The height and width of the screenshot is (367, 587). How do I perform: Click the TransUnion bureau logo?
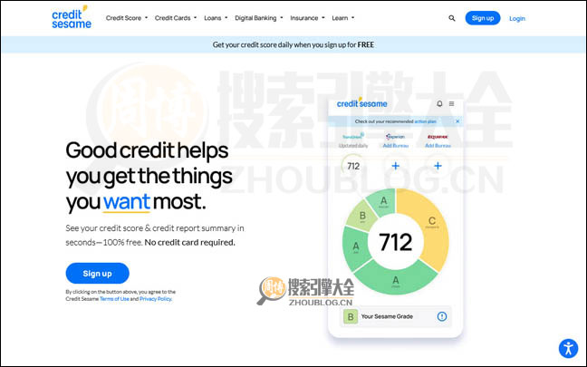pos(353,136)
